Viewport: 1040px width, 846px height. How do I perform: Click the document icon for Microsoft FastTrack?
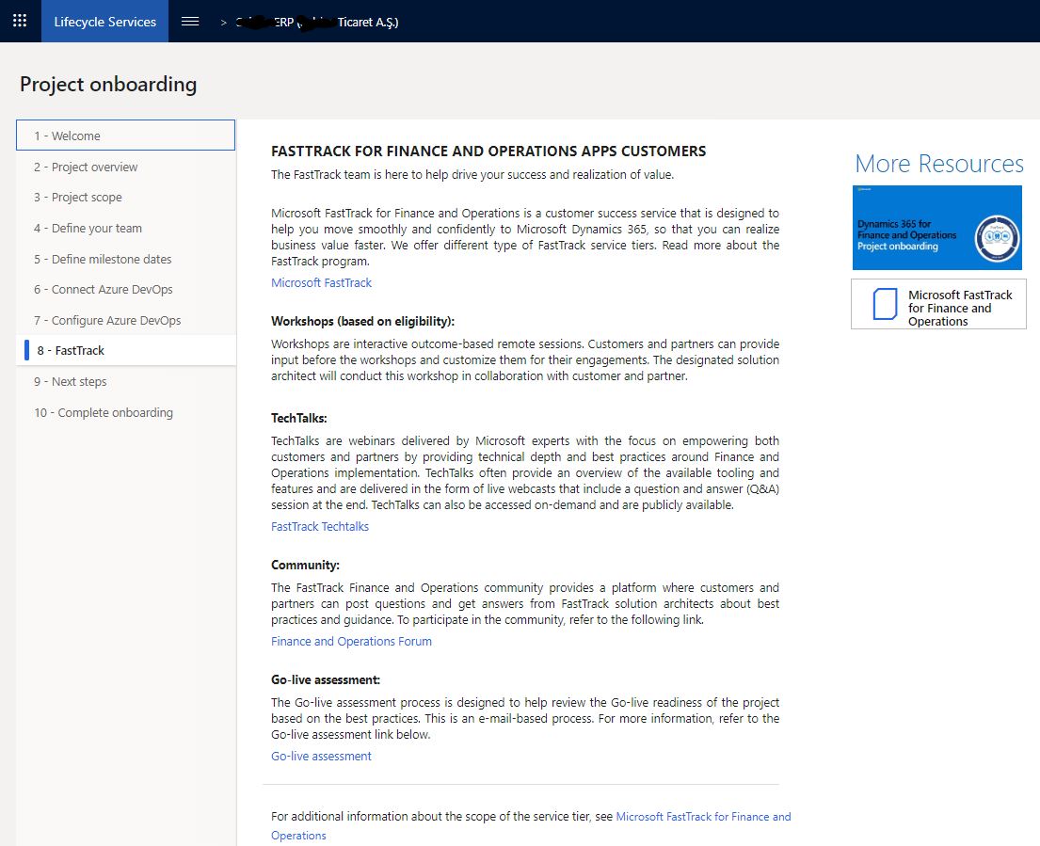[x=885, y=304]
